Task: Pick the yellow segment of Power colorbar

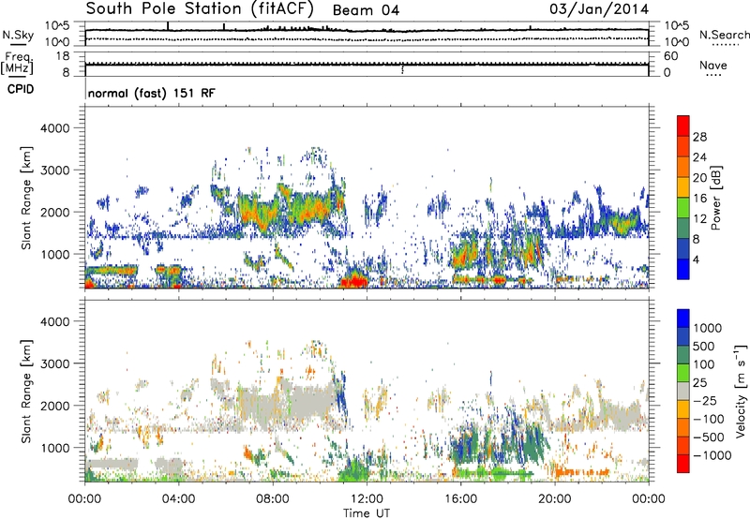Action: pos(683,187)
